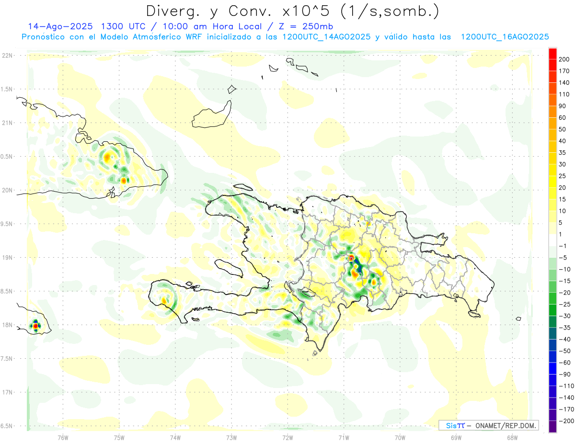Click the '74W' longitude label
Screen dimensions: 575x444
[x=175, y=437]
